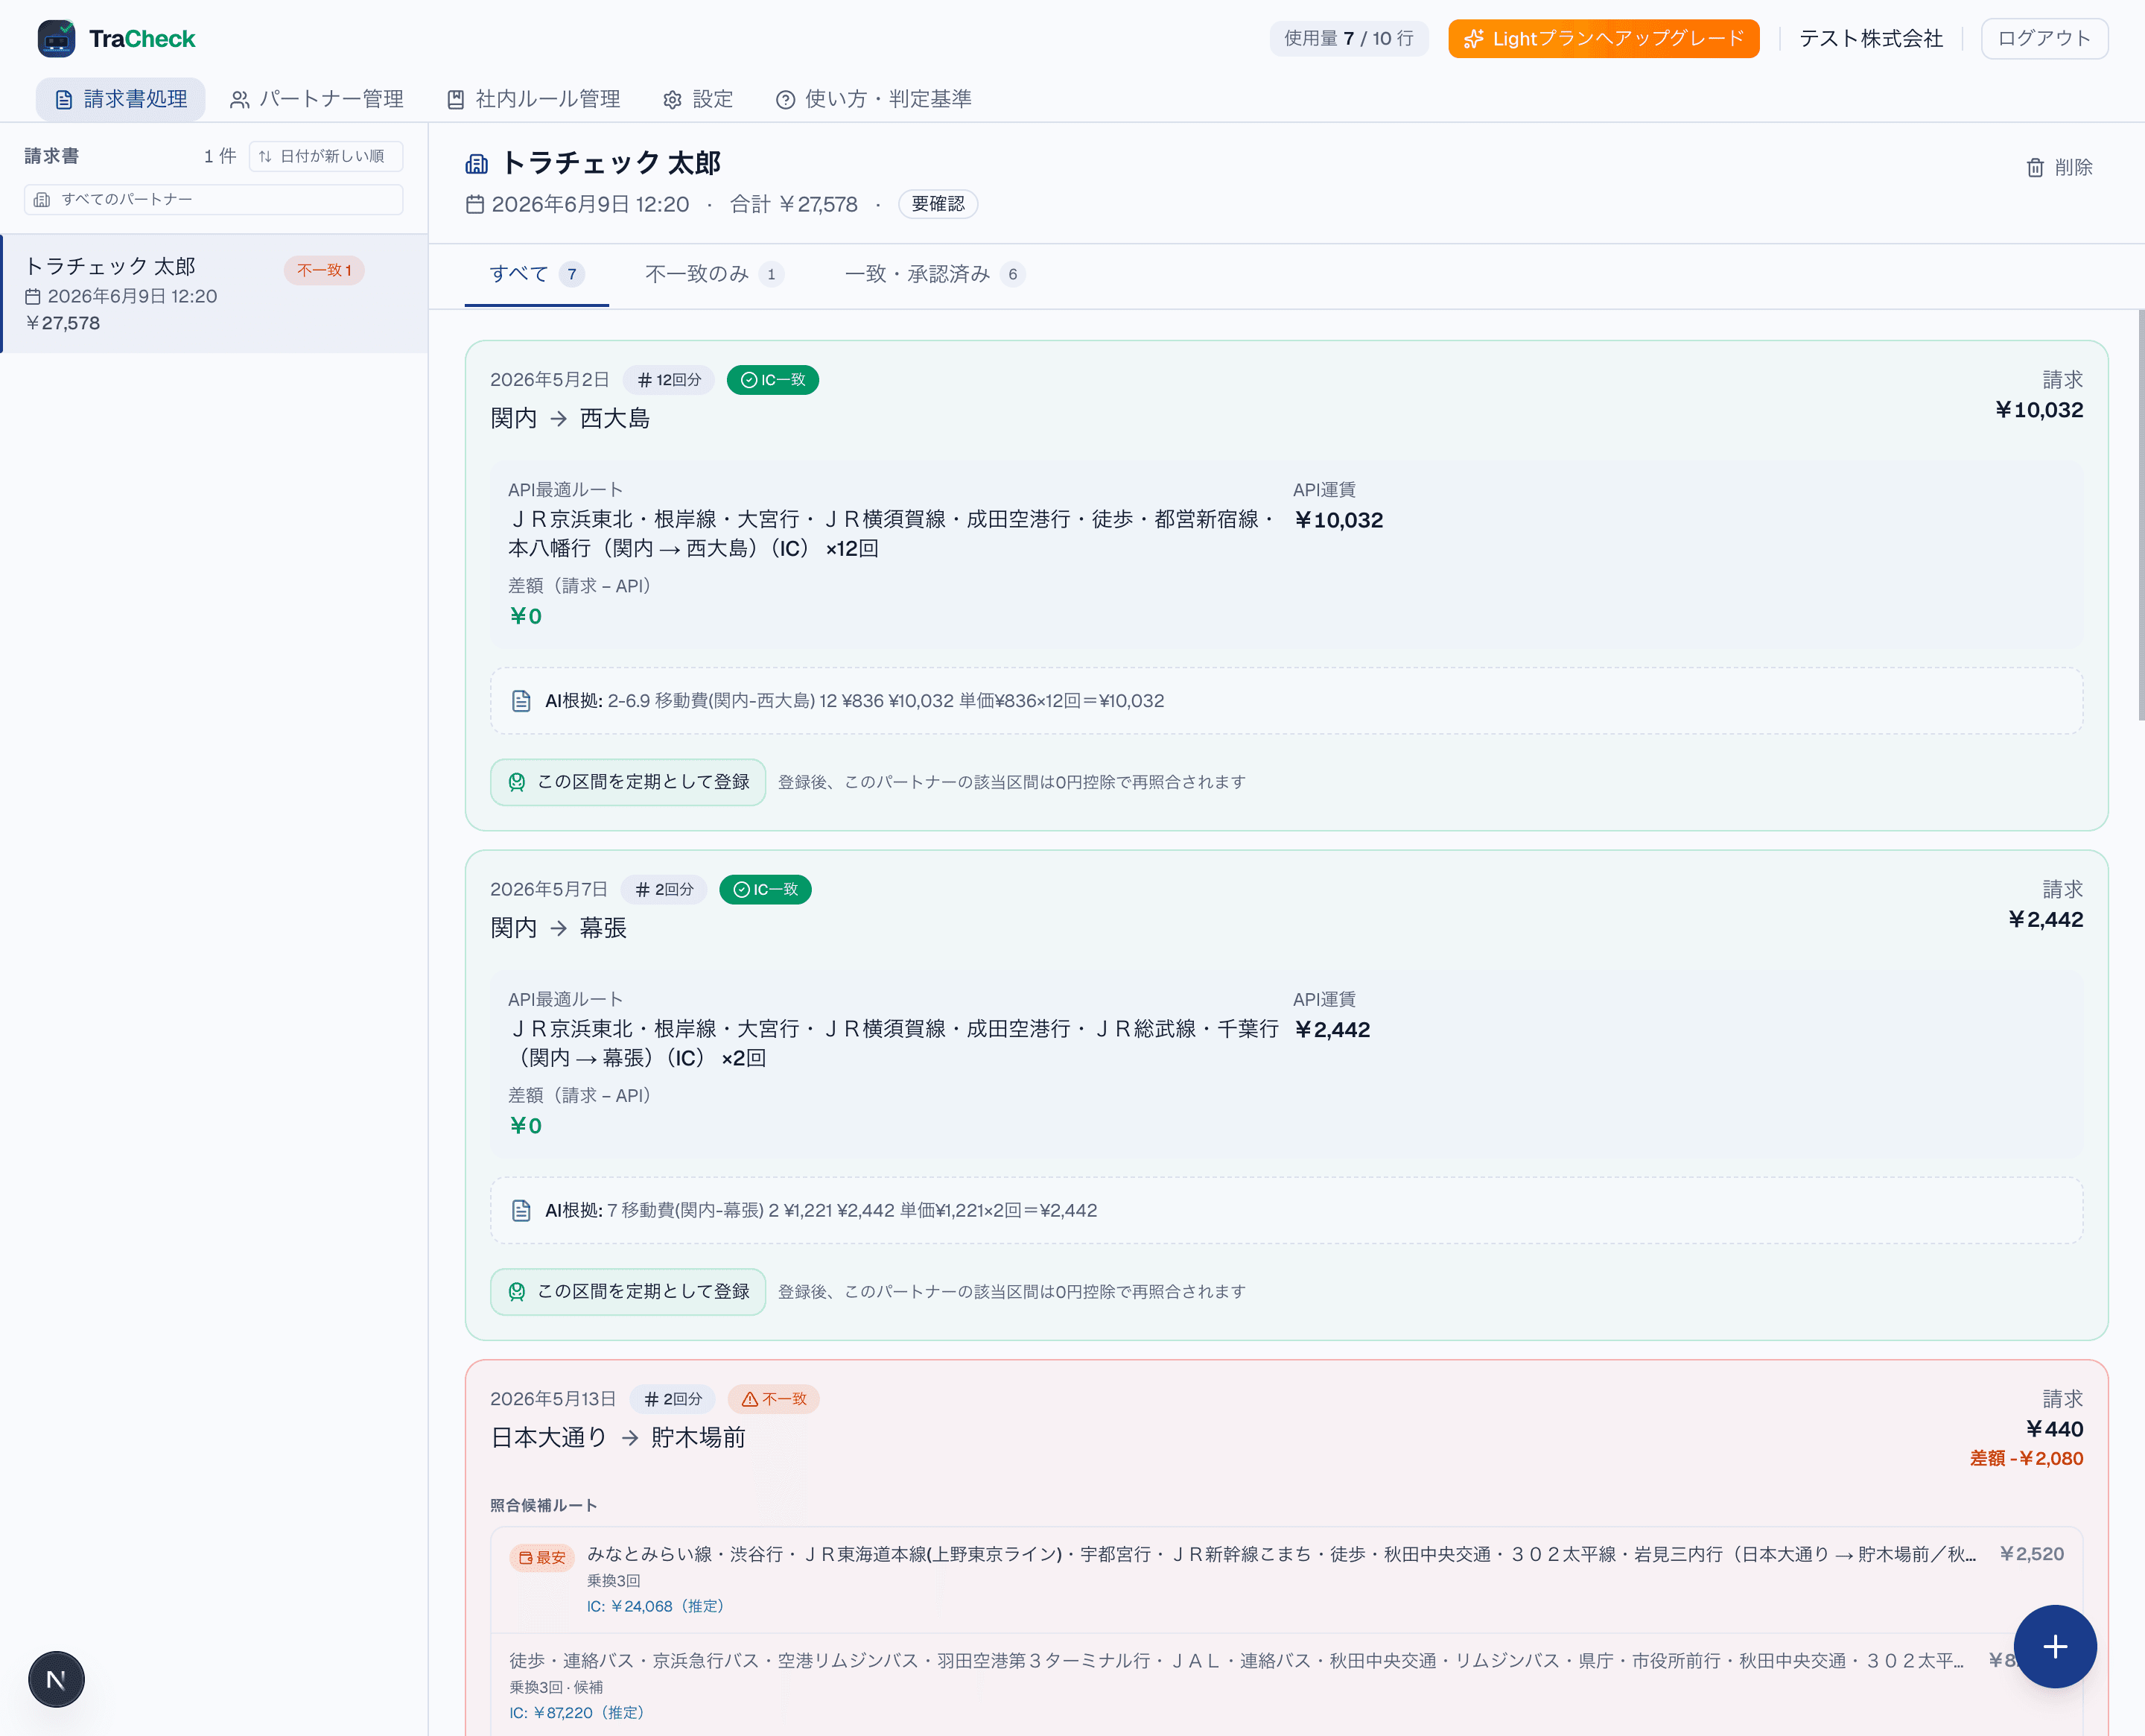The width and height of the screenshot is (2145, 1736).
Task: Click the ¥2,442 請求 amount
Action: 2045,919
